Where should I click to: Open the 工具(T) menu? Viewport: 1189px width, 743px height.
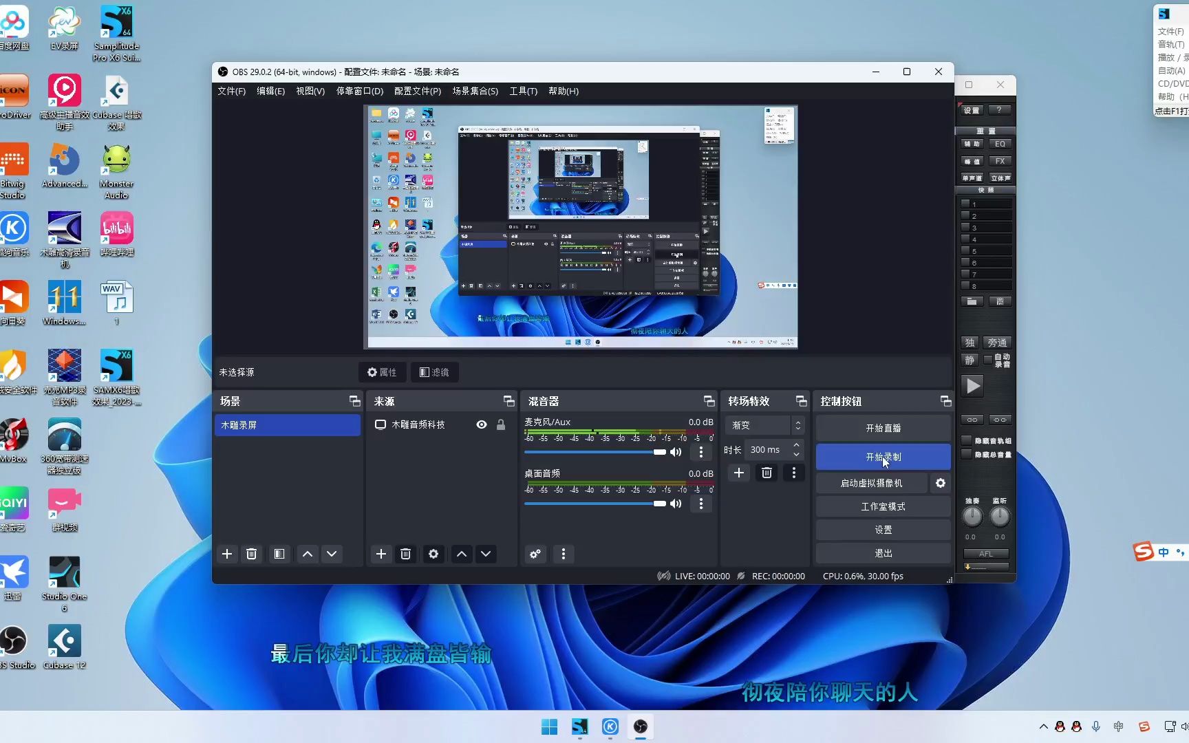523,91
